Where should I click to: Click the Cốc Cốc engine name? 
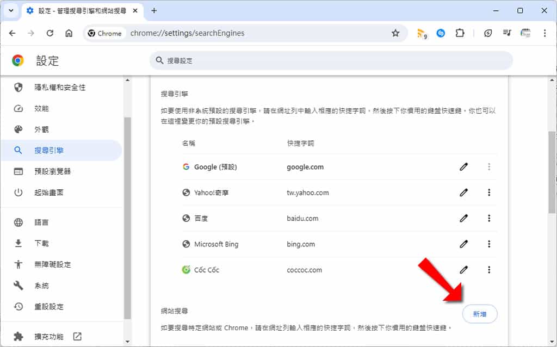pos(207,270)
